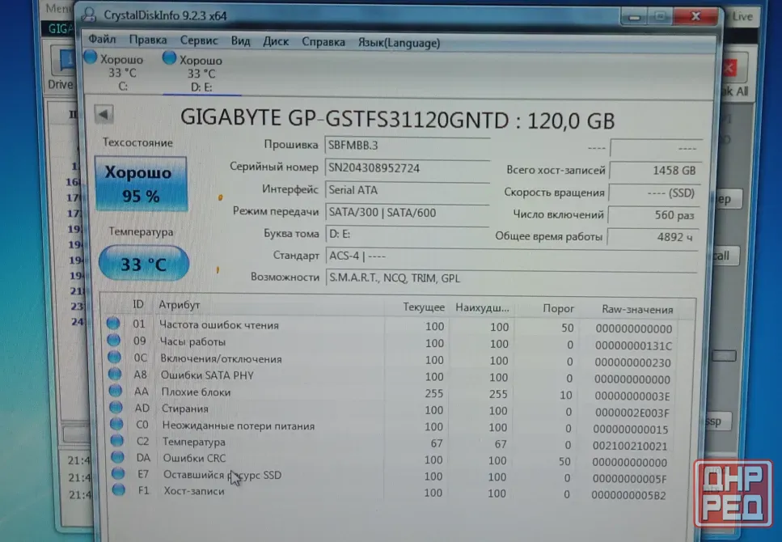This screenshot has height=542, width=782.
Task: Select the attribute Часы работы
Action: (192, 342)
